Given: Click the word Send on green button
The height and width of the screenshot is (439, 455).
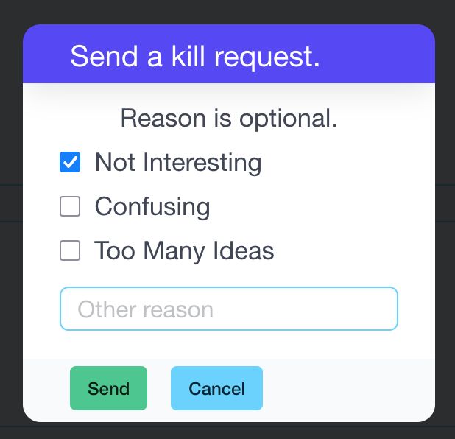Looking at the screenshot, I should (x=108, y=388).
